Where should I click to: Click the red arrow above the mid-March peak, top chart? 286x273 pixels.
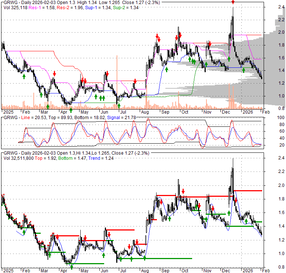coord(54,74)
